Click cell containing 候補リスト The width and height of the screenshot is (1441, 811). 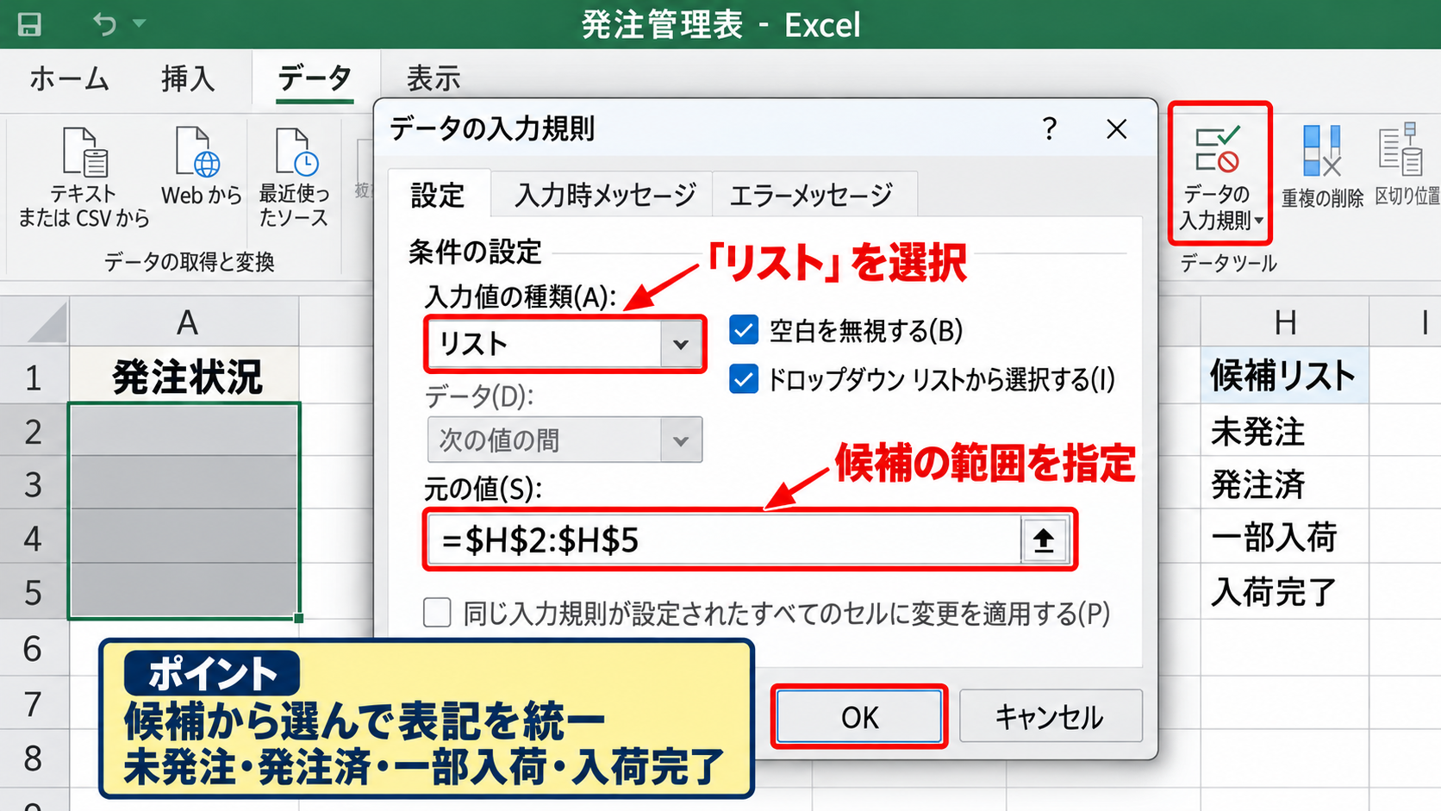point(1285,377)
